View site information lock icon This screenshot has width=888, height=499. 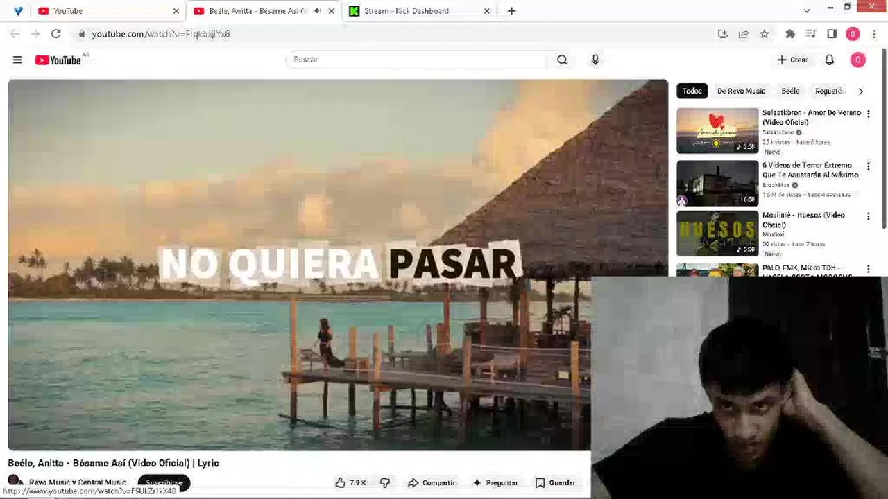(81, 34)
